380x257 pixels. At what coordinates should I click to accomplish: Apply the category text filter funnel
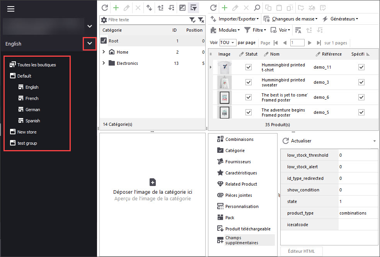click(x=192, y=20)
